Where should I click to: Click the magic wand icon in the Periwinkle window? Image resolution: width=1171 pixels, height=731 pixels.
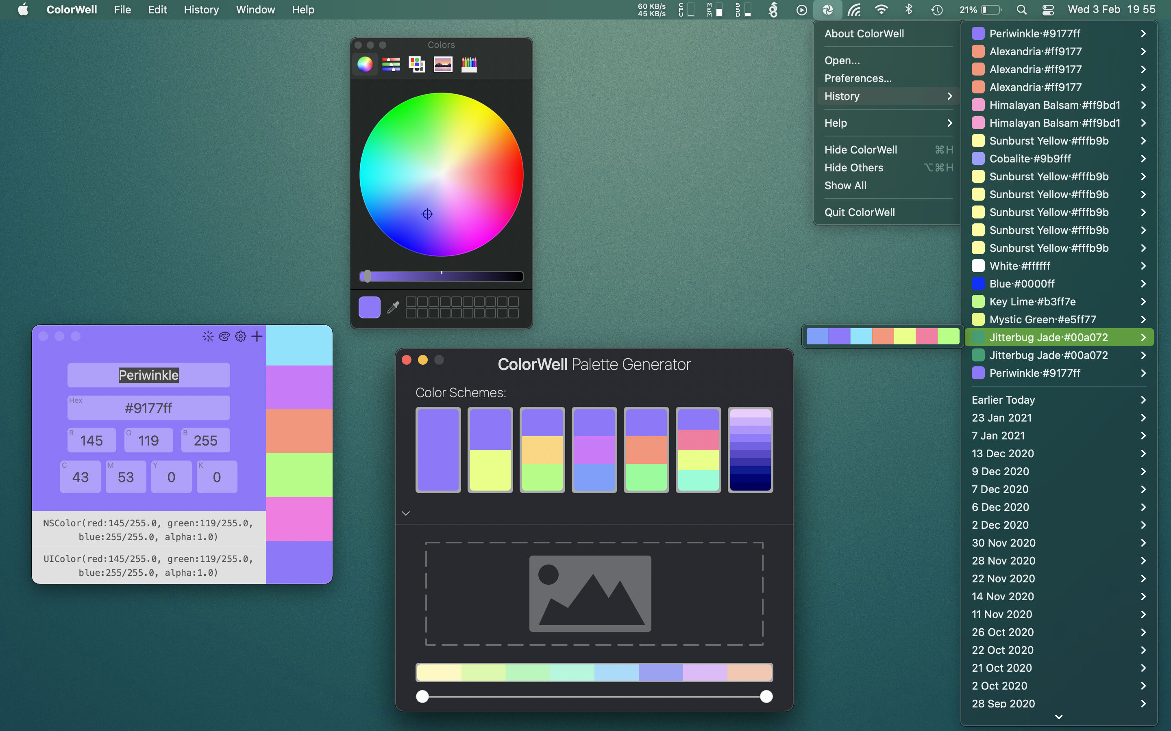pos(208,336)
